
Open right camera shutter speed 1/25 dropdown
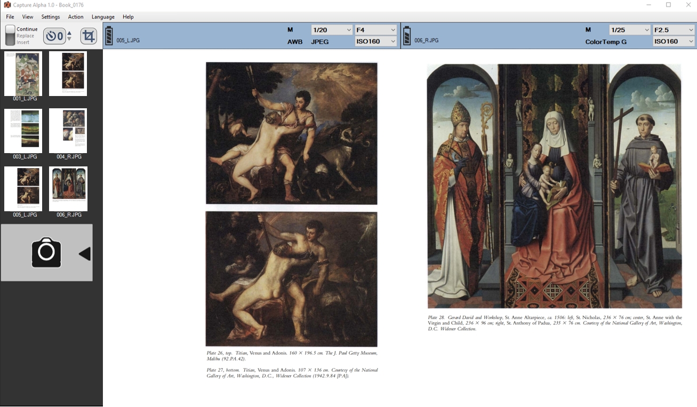point(630,30)
